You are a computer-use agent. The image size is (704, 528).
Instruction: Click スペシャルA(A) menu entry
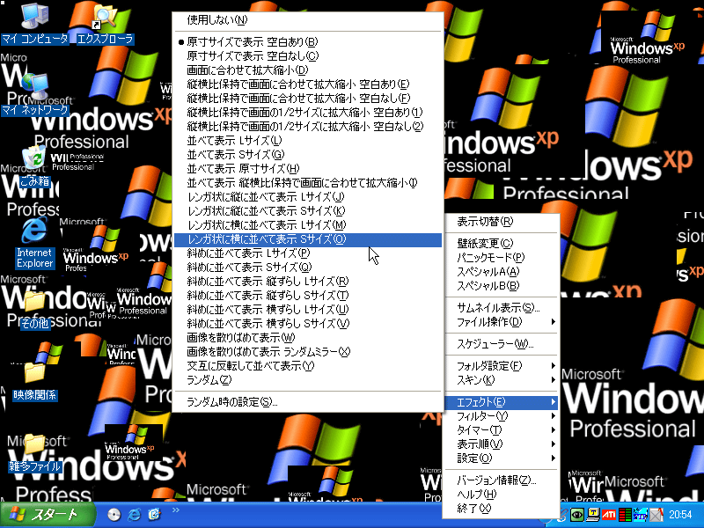coord(502,272)
